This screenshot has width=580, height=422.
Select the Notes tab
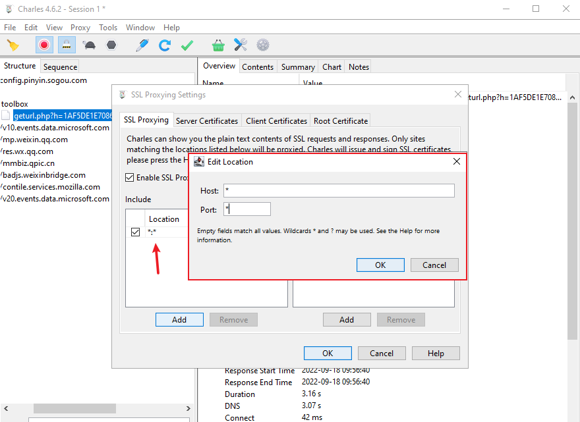pos(359,67)
